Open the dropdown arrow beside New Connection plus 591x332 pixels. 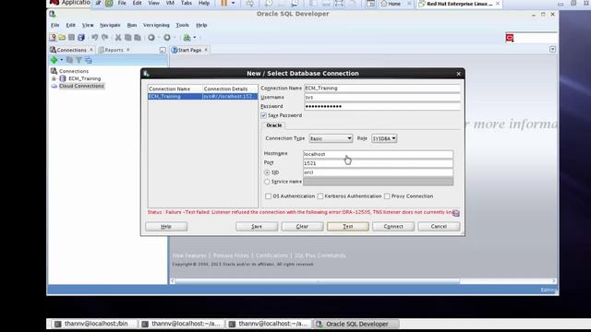(62, 60)
